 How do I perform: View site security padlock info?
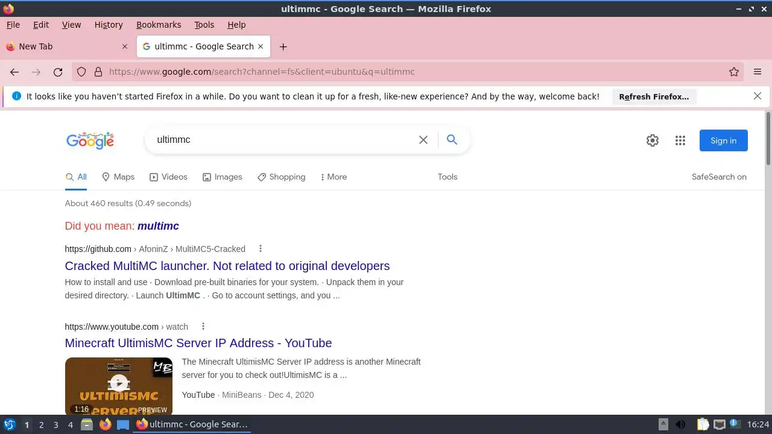coord(98,72)
